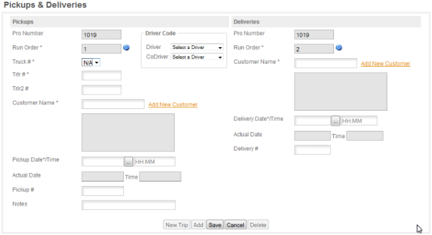
Task: Open the Driver selection dropdown
Action: [197, 47]
